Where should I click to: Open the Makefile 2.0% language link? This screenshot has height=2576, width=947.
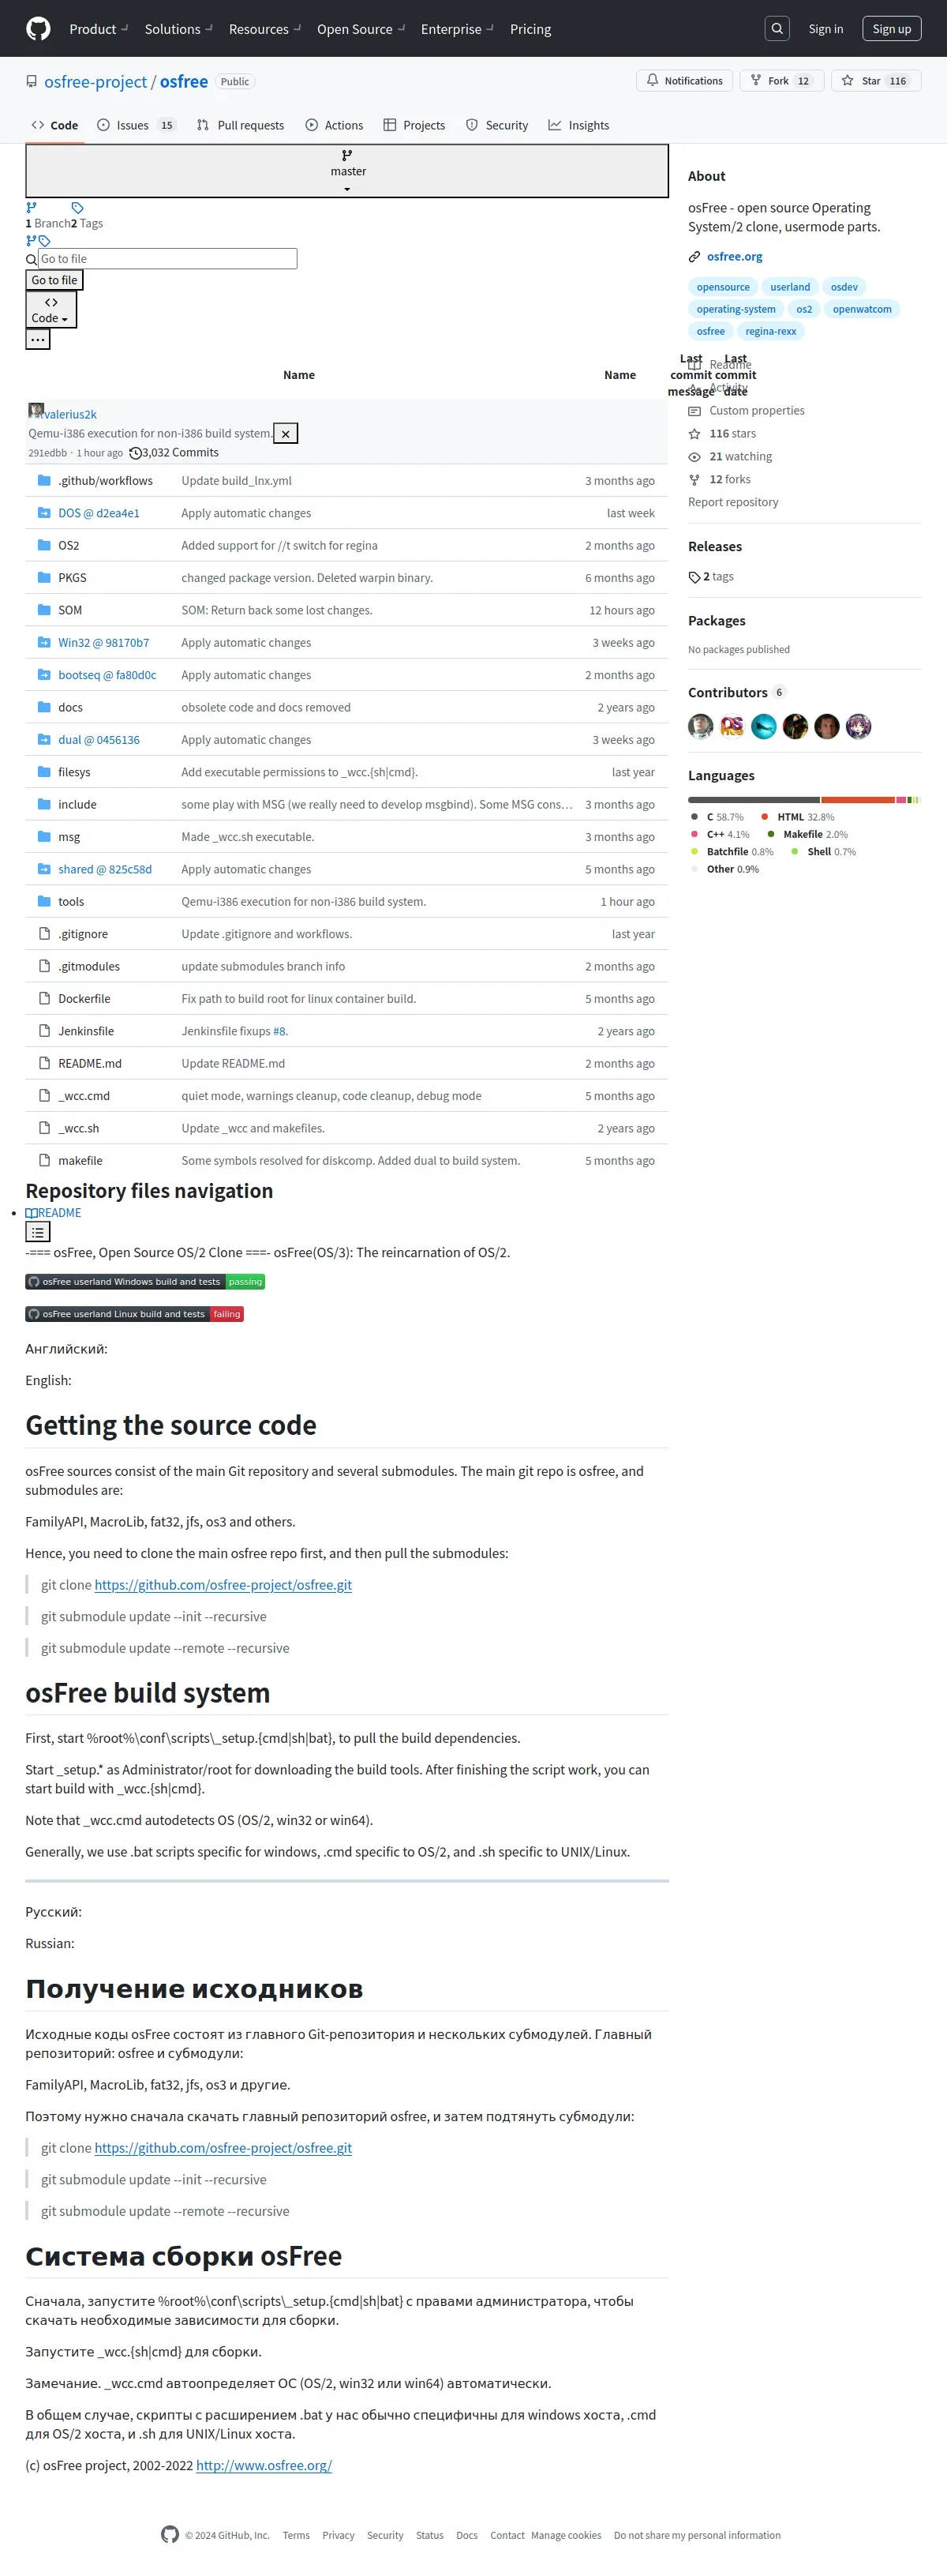(808, 834)
